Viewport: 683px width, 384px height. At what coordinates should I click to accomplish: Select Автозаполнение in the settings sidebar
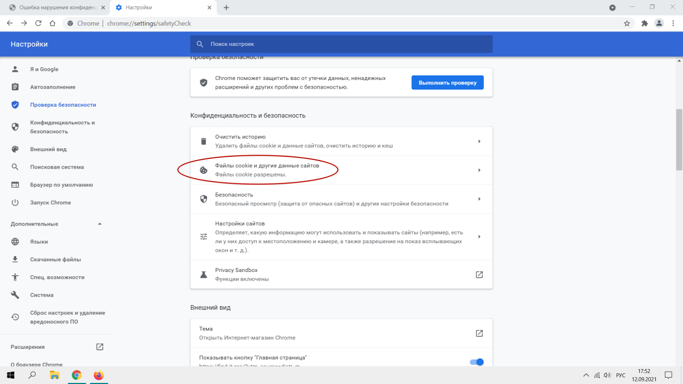click(52, 87)
